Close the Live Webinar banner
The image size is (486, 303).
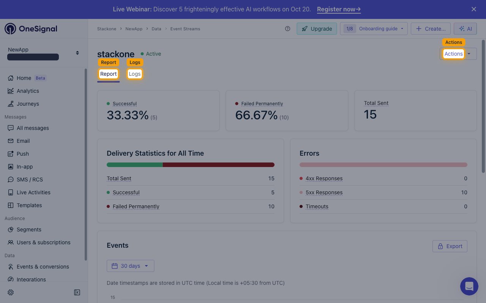(474, 9)
